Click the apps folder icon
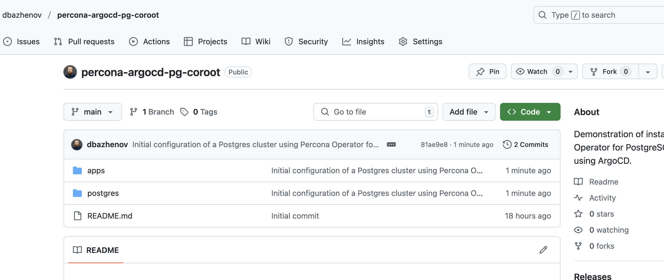Screen dimensions: 664x280 tap(77, 170)
